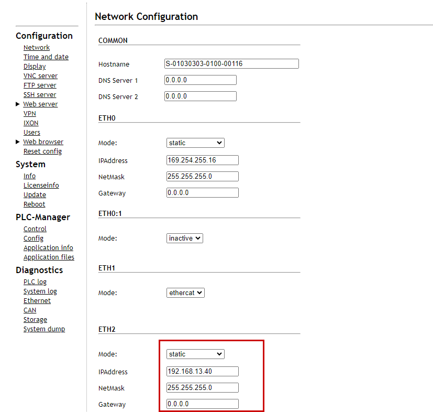
Task: Open Reset config page
Action: (x=42, y=151)
